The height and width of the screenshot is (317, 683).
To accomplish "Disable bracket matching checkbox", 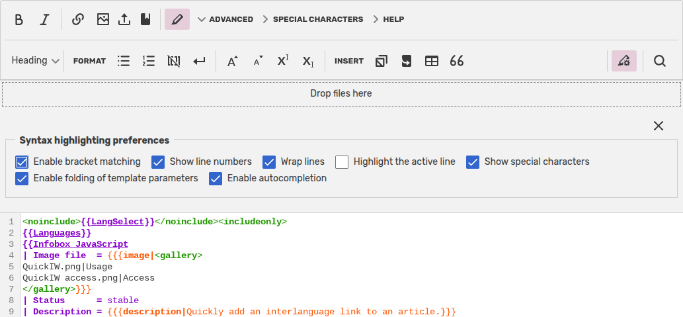I will pyautogui.click(x=22, y=162).
